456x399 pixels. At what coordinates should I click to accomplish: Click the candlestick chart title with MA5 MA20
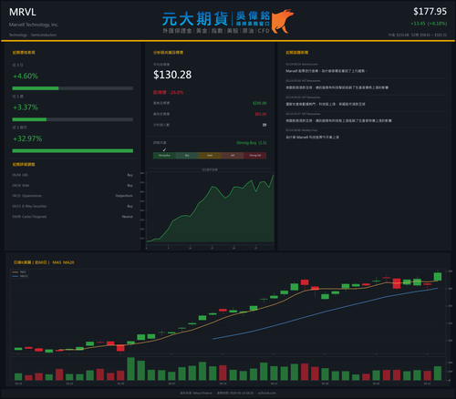pyautogui.click(x=44, y=262)
